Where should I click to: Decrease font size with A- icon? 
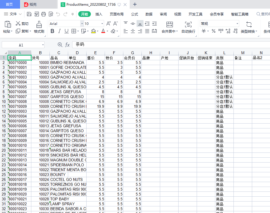pos(115,24)
